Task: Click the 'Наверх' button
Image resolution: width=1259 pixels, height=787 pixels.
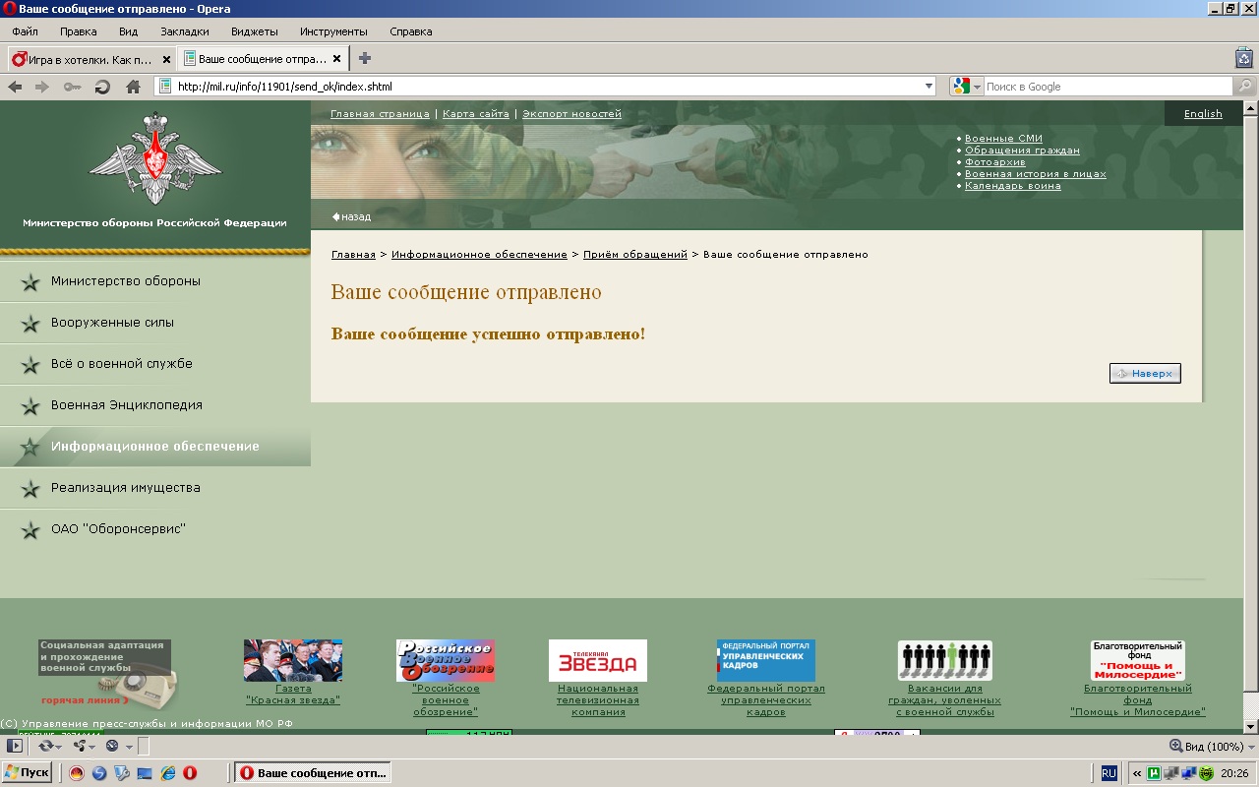Action: click(1145, 374)
